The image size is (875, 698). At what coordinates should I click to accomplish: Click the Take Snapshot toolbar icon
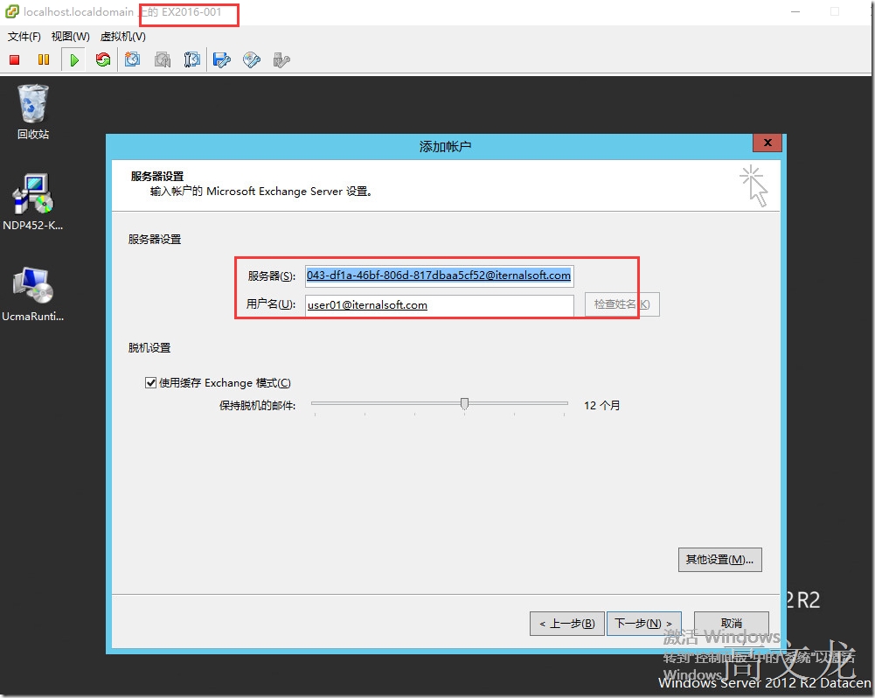pos(132,59)
